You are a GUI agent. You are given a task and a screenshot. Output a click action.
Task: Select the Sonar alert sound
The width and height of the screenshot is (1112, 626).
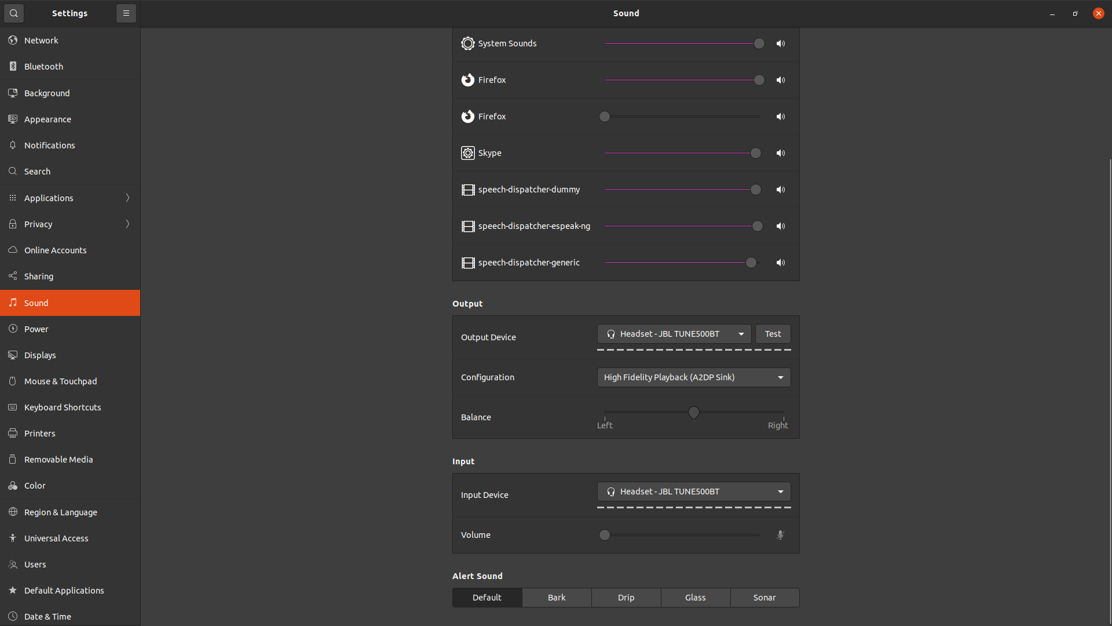[765, 598]
